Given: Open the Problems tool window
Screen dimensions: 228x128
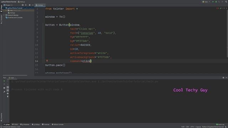Looking at the screenshot, I should pyautogui.click(x=25, y=124).
